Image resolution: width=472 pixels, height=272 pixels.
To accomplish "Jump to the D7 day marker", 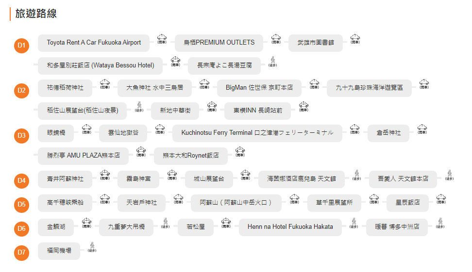I will click(x=21, y=252).
